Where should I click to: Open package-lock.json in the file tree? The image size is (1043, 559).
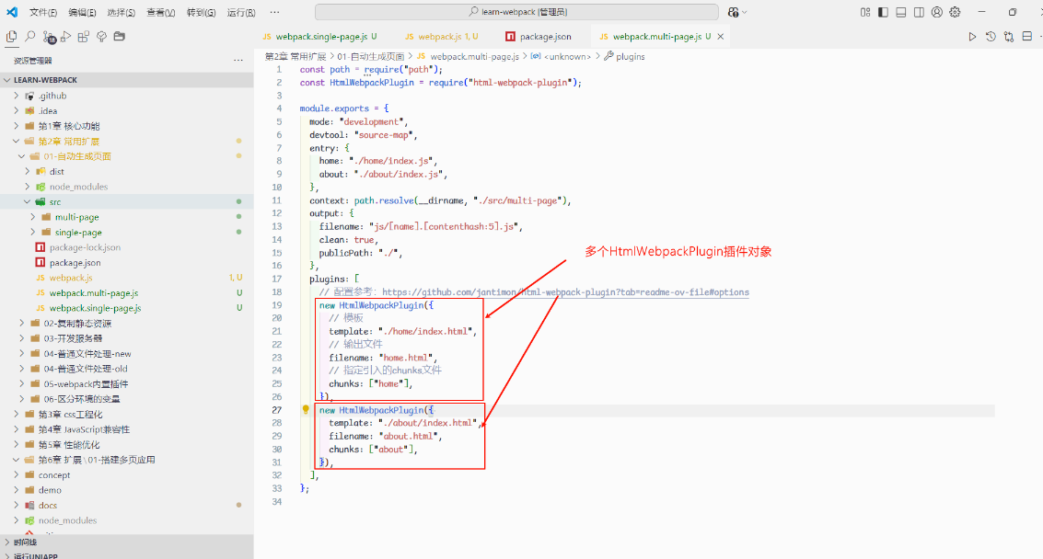tap(126, 247)
